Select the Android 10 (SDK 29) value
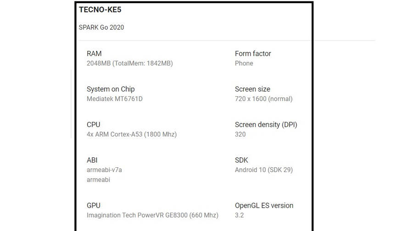 pos(263,170)
